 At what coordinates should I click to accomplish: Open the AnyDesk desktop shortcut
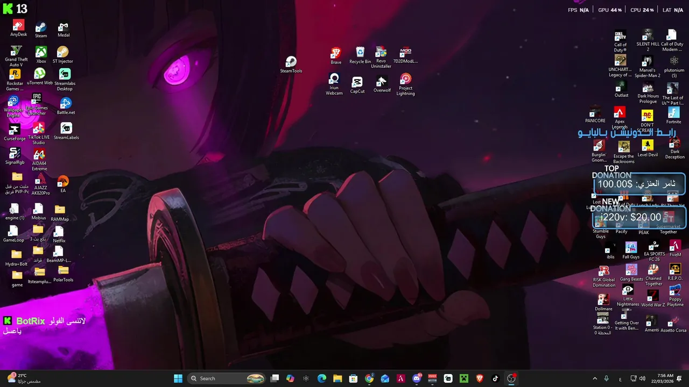click(x=18, y=28)
